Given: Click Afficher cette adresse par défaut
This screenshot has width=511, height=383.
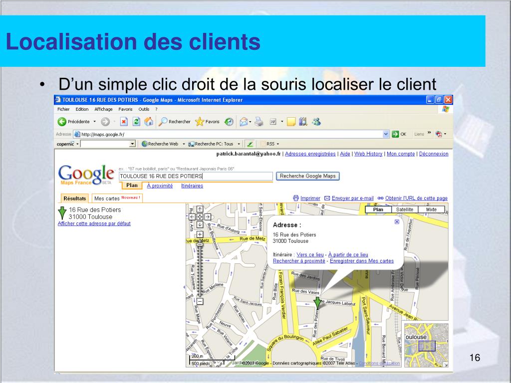Looking at the screenshot, I should coord(94,223).
